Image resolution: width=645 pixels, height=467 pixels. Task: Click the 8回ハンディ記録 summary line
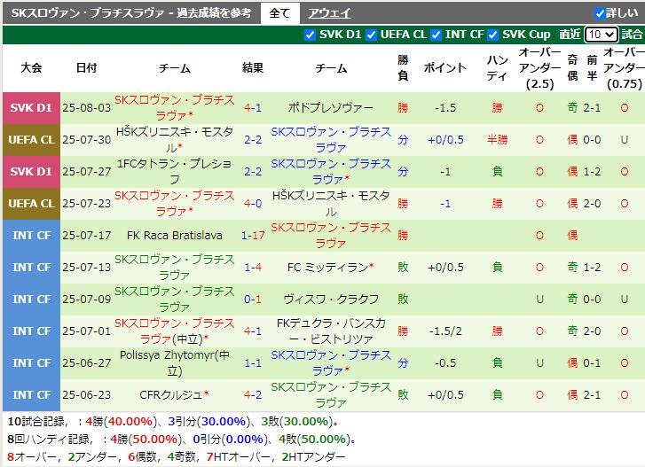pyautogui.click(x=181, y=440)
